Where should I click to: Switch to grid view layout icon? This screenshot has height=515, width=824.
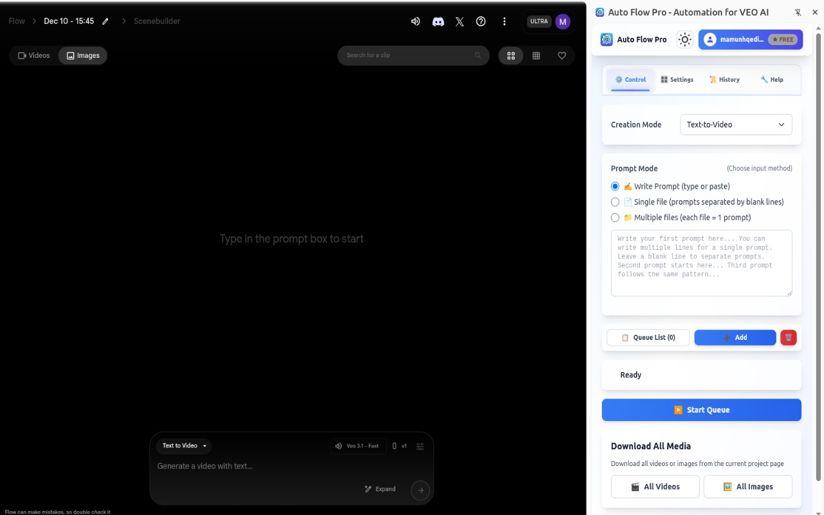click(x=536, y=55)
